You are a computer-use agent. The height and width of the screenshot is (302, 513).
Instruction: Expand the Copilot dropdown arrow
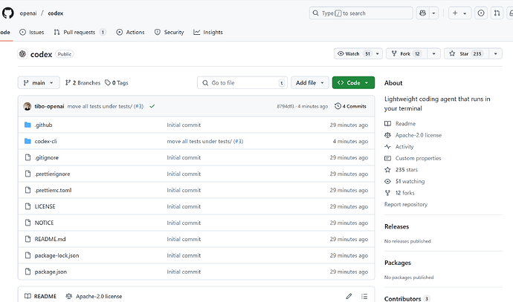(x=433, y=13)
